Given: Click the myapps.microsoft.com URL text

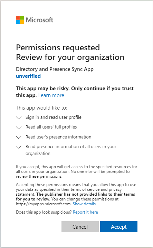Looking at the screenshot, I should 44,204.
